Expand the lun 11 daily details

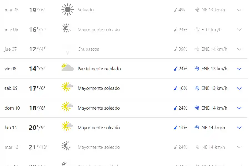(239, 128)
